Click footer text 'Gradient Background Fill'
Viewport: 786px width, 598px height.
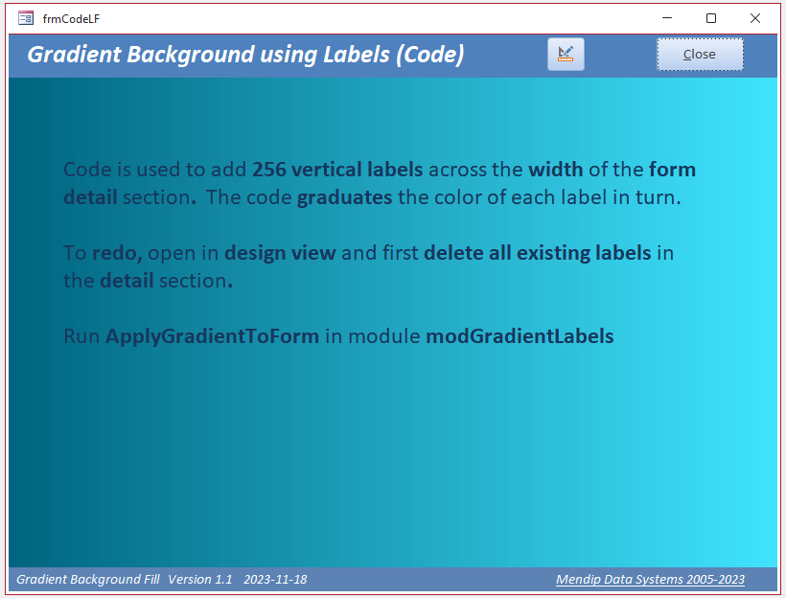[88, 580]
